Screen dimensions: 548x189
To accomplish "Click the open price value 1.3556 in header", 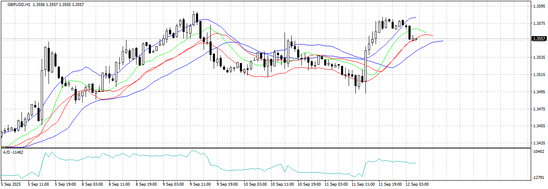I will click(x=39, y=4).
